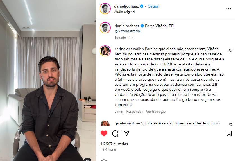This screenshot has width=235, height=161.
Task: Click the carina.gcarvalho username
Action: (129, 49)
